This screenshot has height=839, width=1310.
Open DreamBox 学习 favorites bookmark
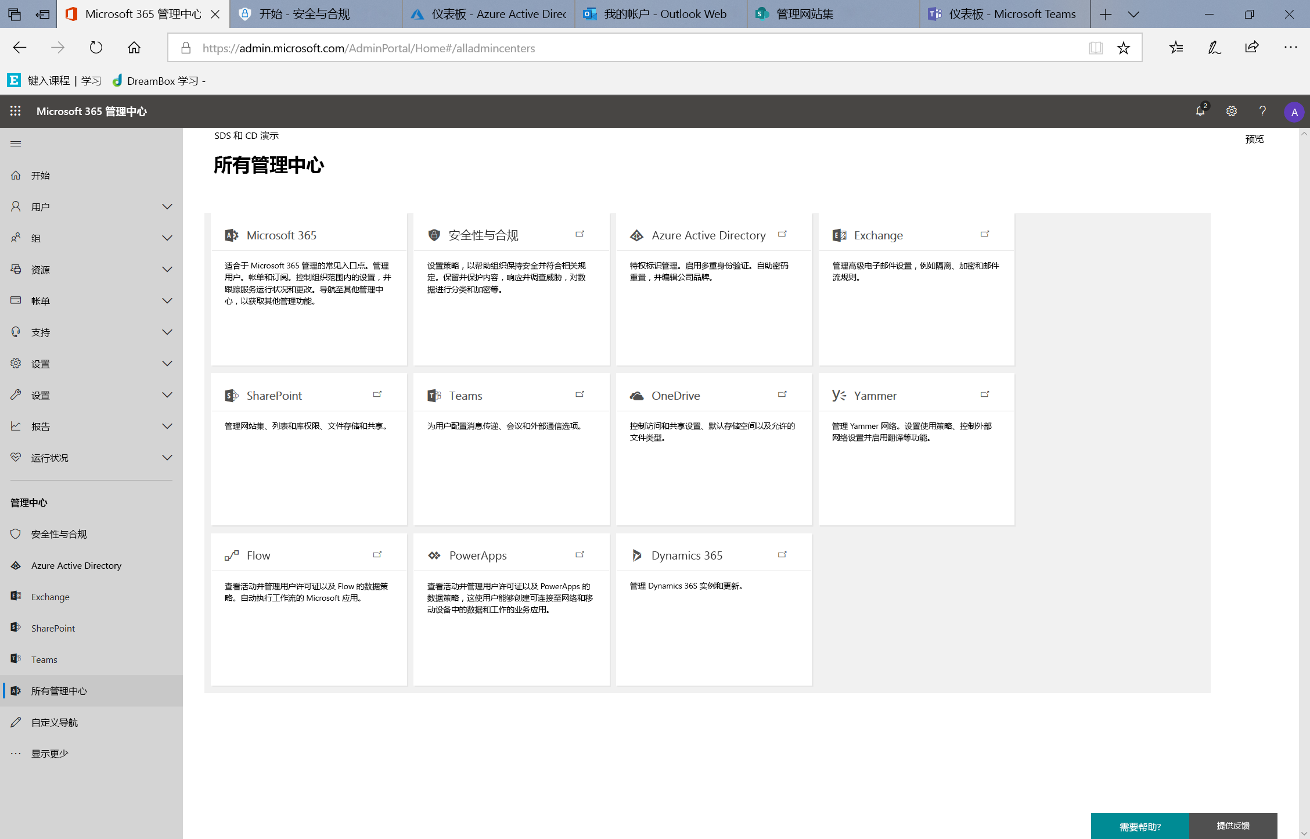pyautogui.click(x=159, y=81)
